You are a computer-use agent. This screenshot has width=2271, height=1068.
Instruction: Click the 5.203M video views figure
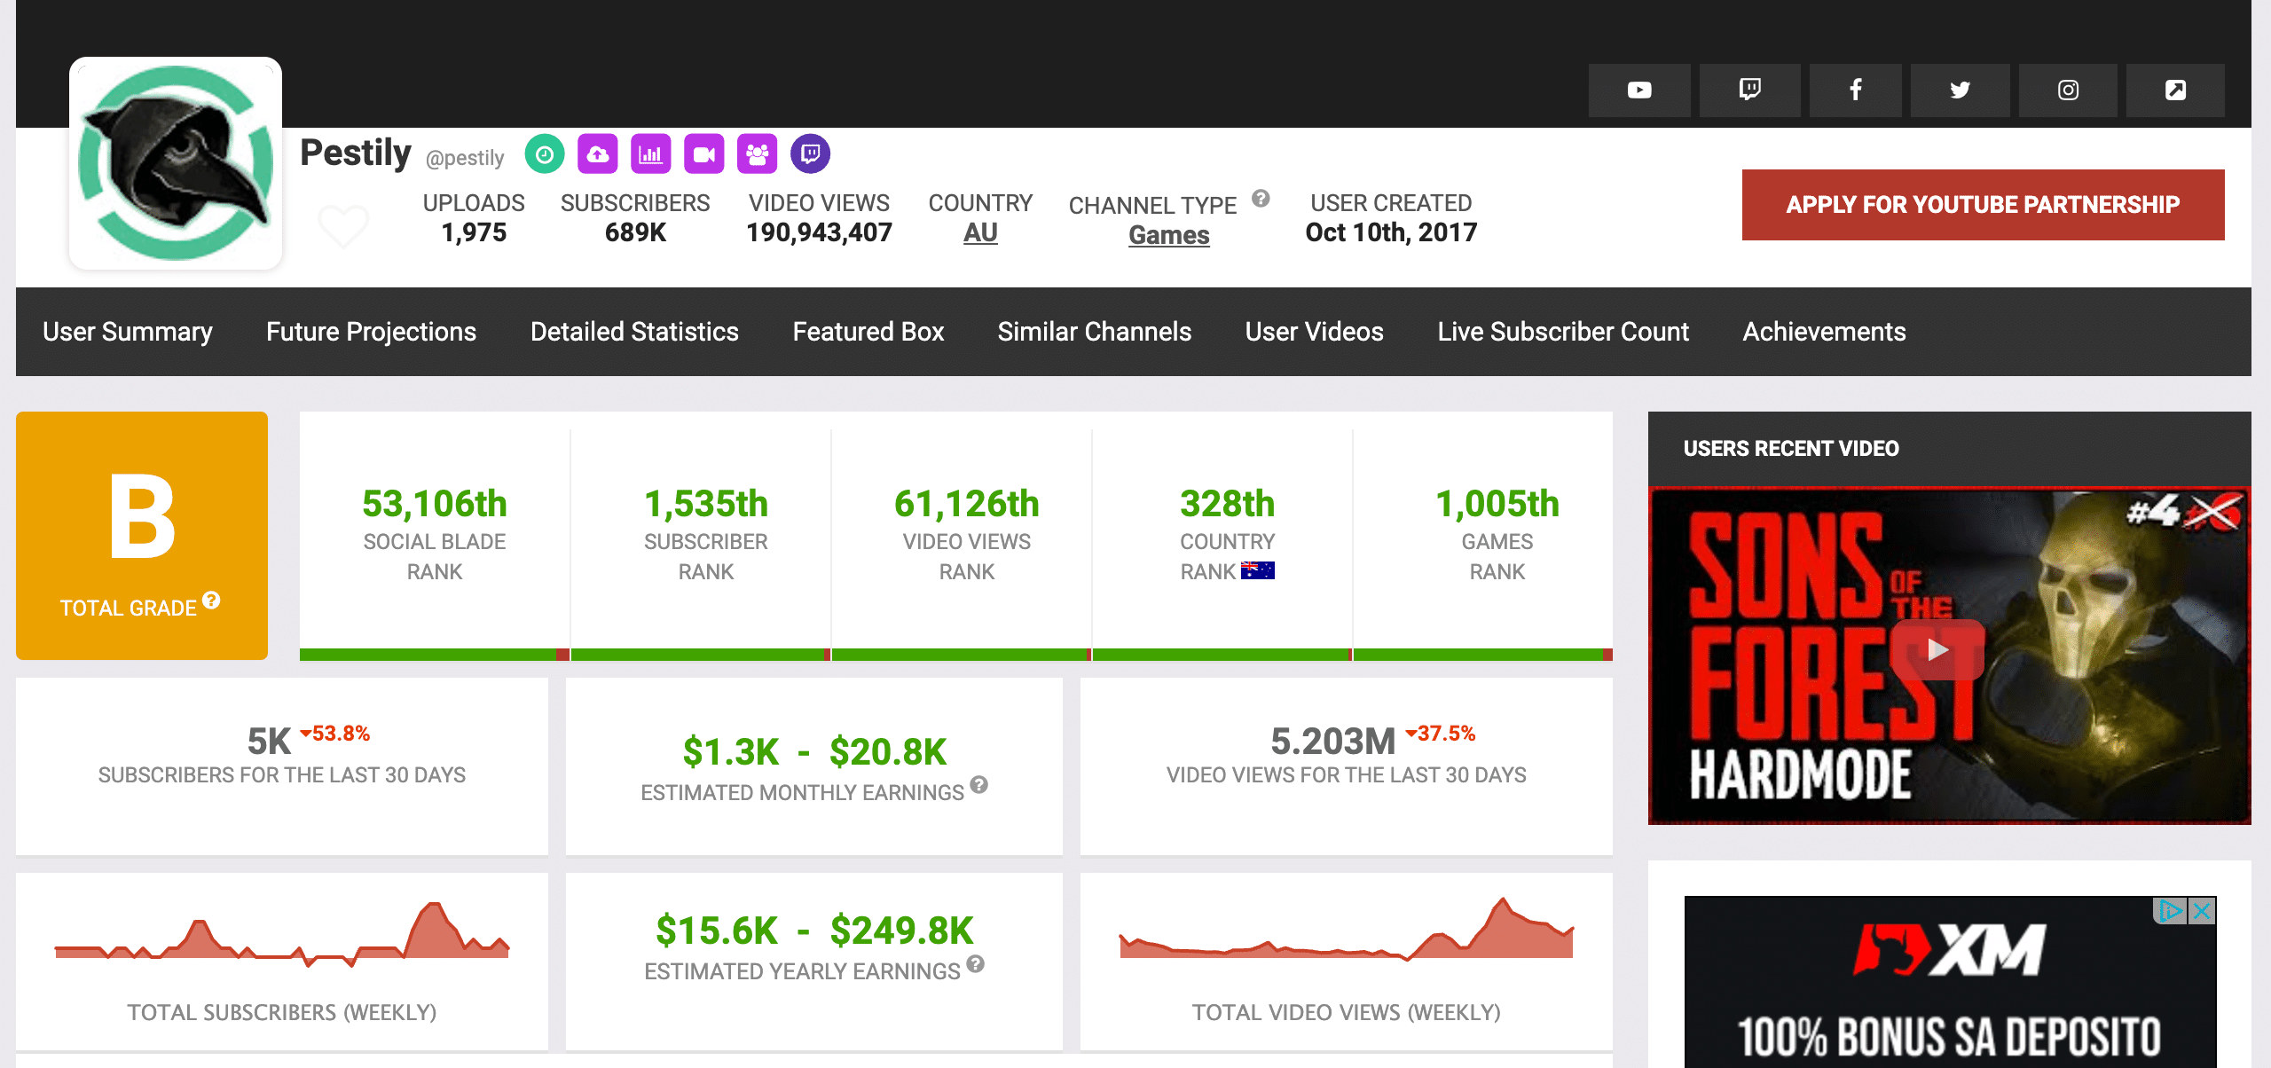click(1333, 742)
